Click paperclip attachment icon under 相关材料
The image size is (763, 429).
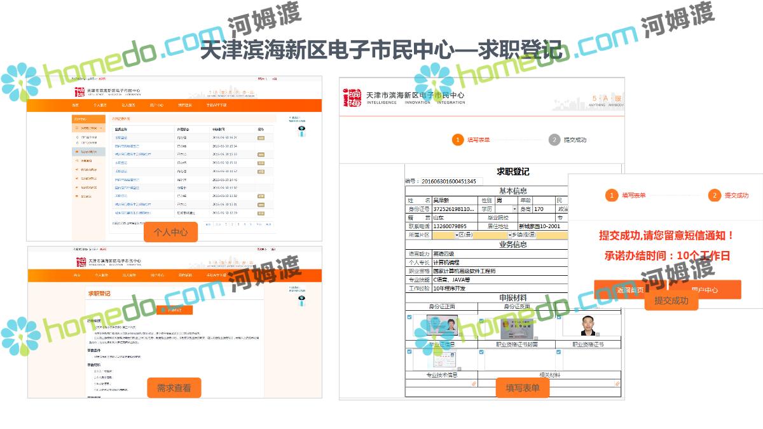[x=617, y=384]
